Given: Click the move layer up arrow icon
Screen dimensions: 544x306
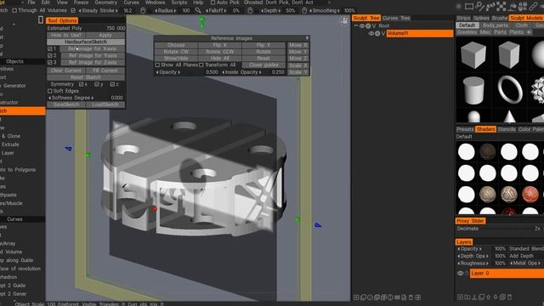Looking at the screenshot, I should tap(488, 297).
